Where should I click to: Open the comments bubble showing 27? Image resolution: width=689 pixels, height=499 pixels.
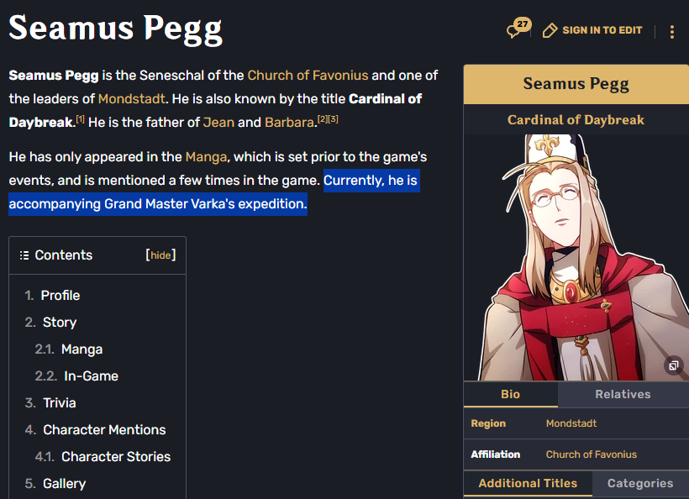518,29
